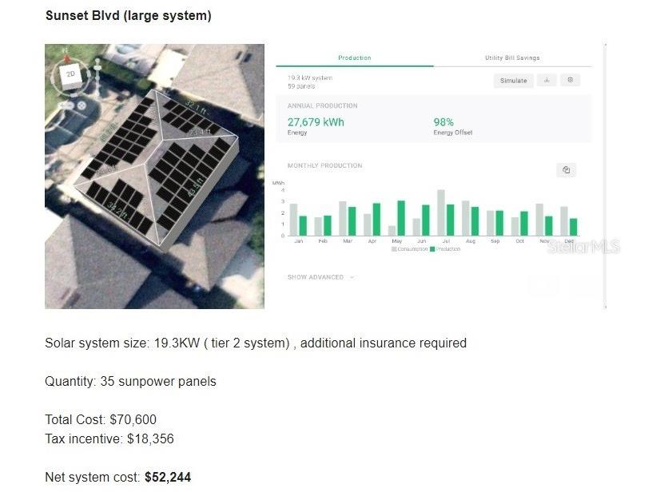Click the July consumption bar

pos(441,212)
